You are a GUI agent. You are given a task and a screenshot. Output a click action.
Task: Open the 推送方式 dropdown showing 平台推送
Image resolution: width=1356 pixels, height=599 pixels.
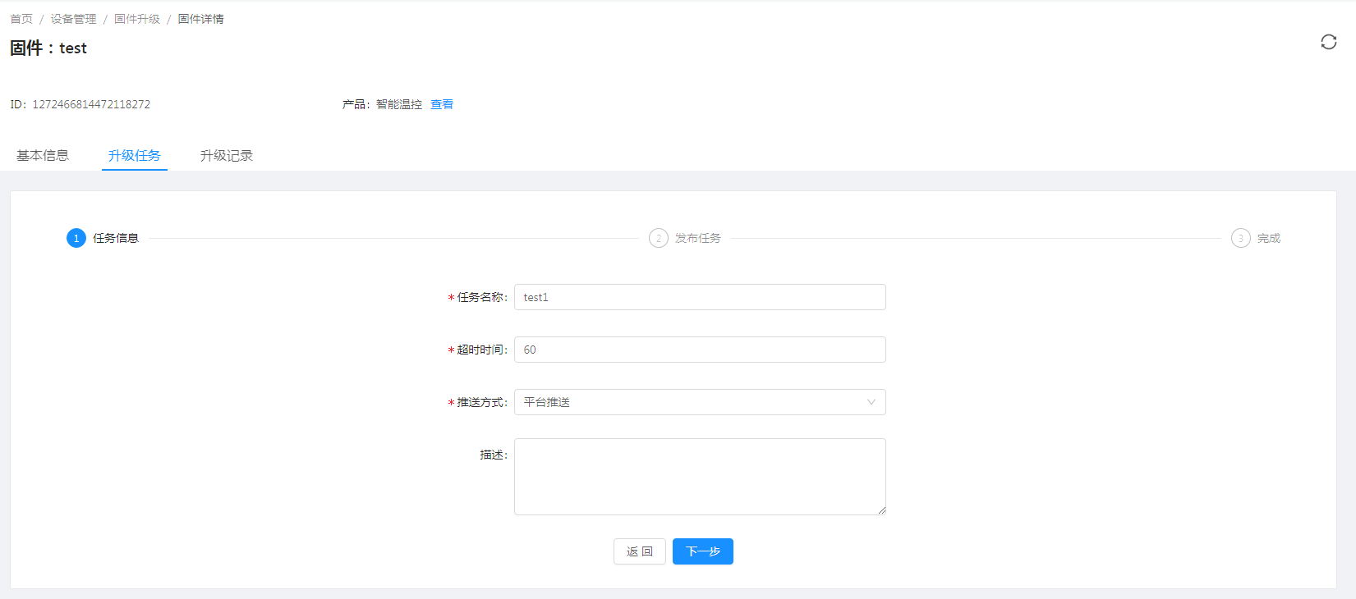pyautogui.click(x=699, y=402)
